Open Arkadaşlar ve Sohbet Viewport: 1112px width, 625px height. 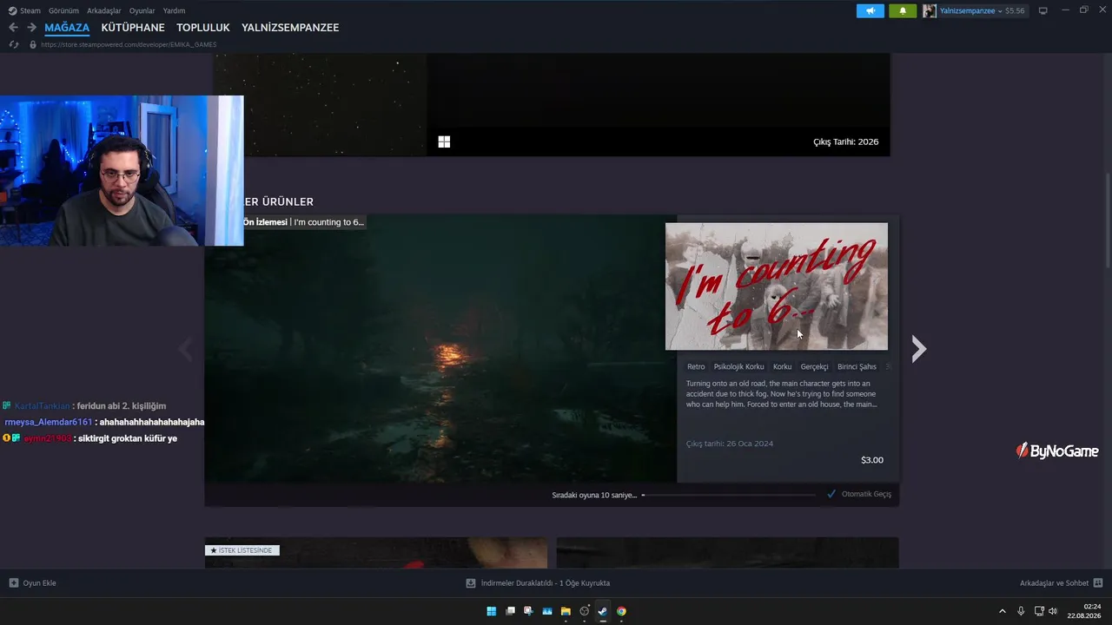pos(1062,583)
